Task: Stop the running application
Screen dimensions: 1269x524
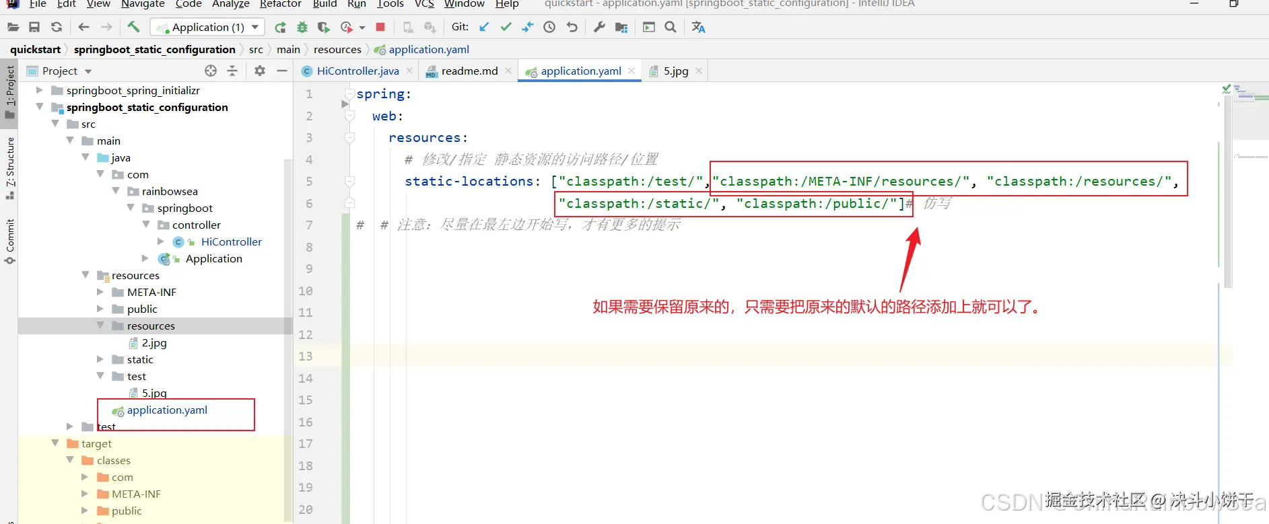Action: pyautogui.click(x=380, y=28)
